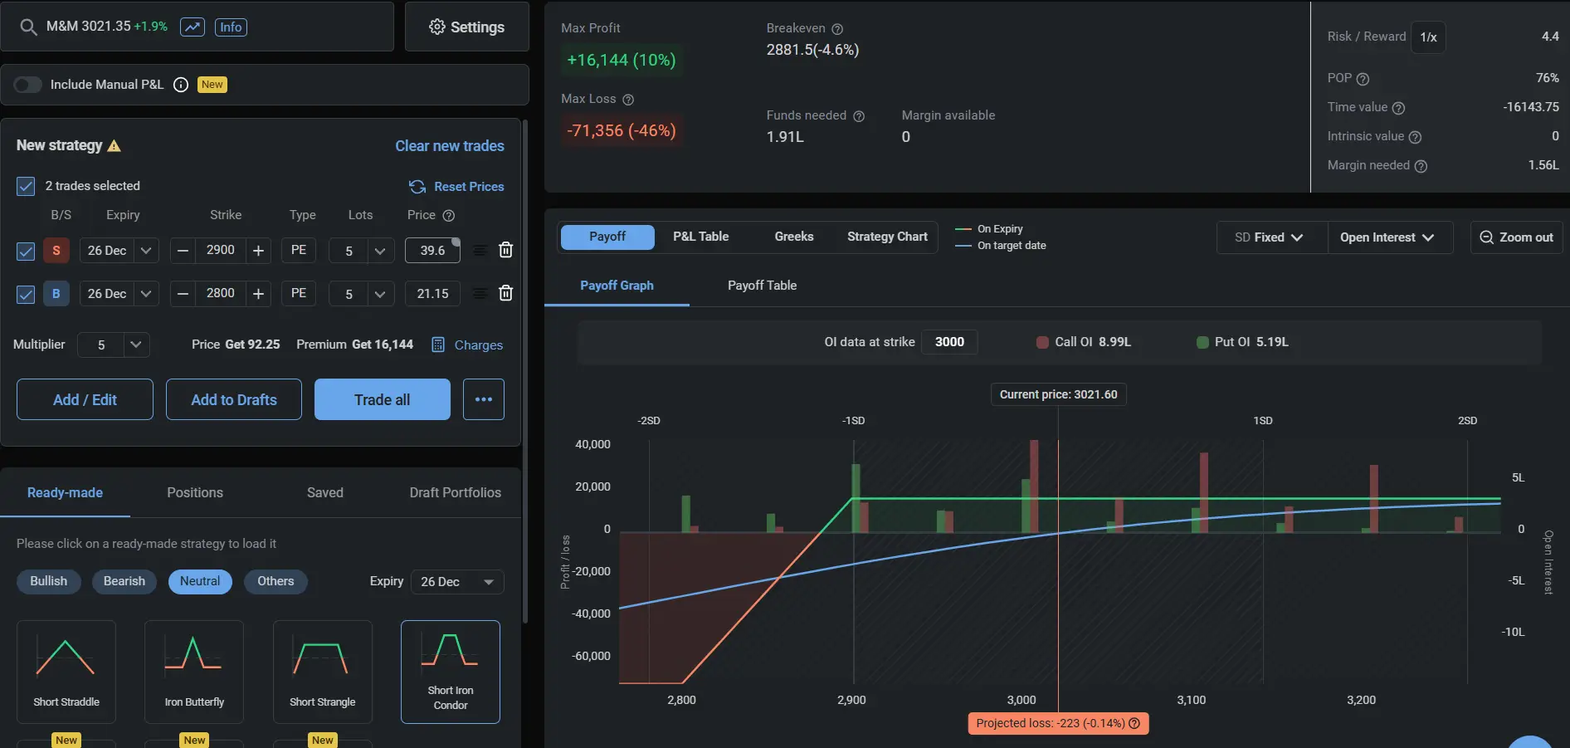The height and width of the screenshot is (748, 1570).
Task: Click the 39.6 price input field
Action: (x=432, y=251)
